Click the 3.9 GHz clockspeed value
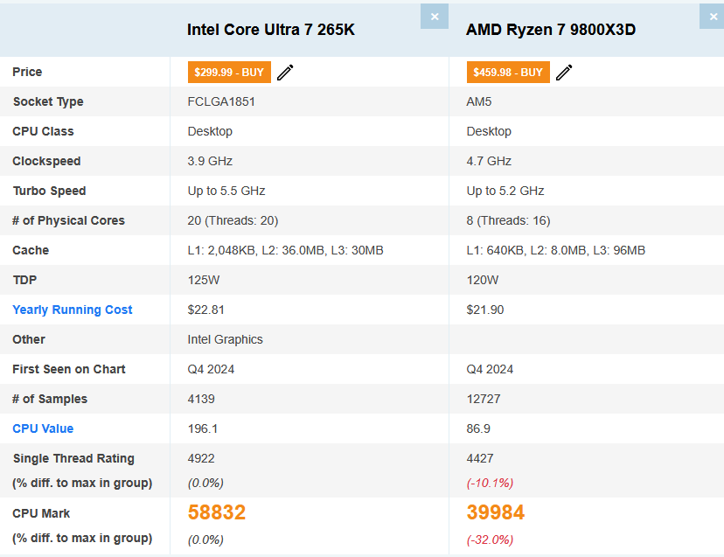Image resolution: width=724 pixels, height=557 pixels. coord(210,161)
